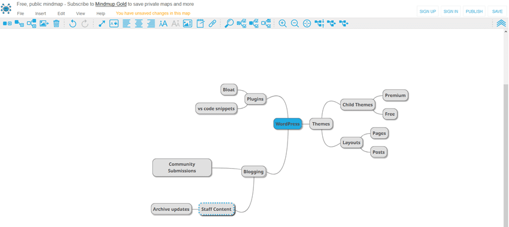The width and height of the screenshot is (509, 227).
Task: Zoom in on the map
Action: pyautogui.click(x=283, y=23)
